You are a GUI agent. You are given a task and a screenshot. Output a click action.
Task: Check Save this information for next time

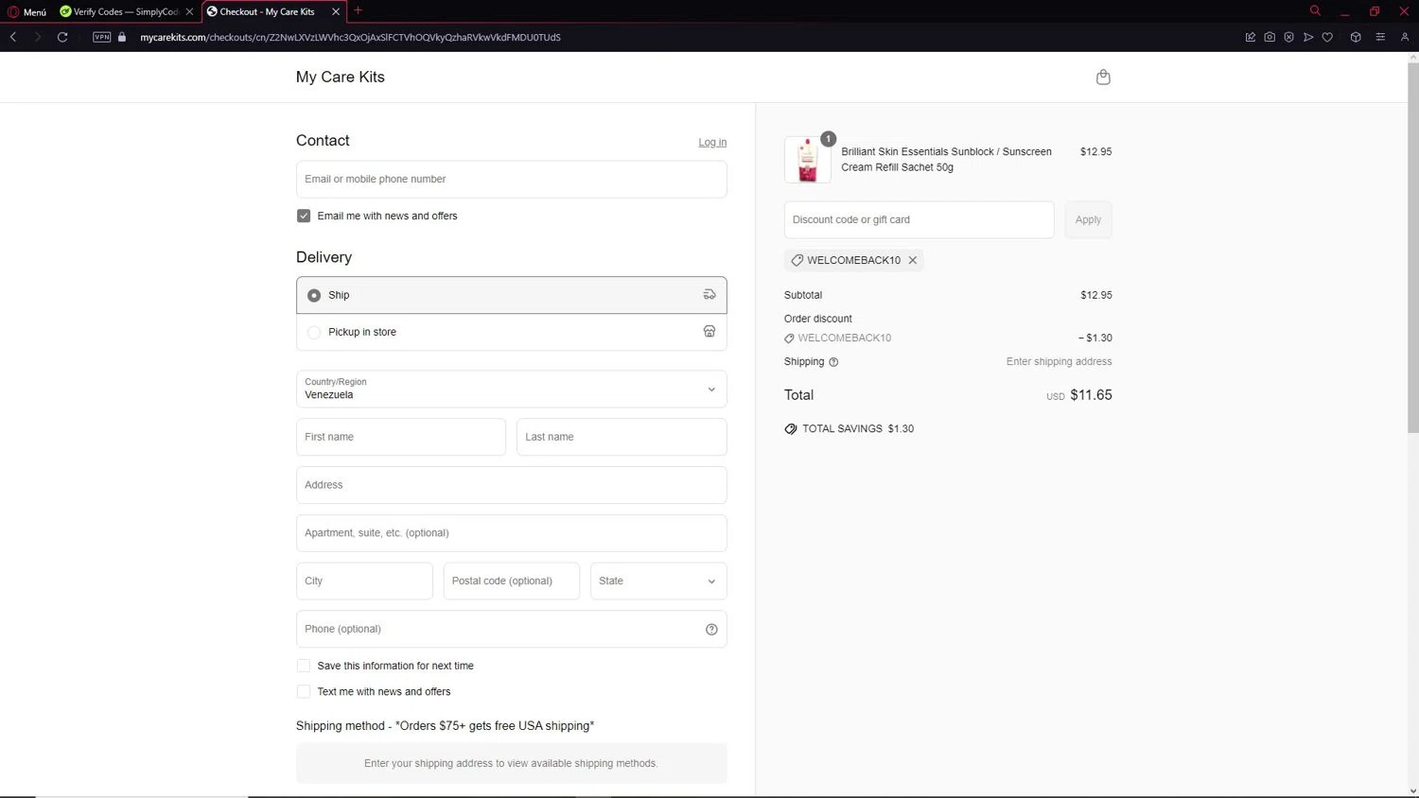pyautogui.click(x=304, y=666)
